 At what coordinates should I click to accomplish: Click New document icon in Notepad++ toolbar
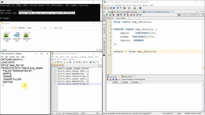point(53,62)
